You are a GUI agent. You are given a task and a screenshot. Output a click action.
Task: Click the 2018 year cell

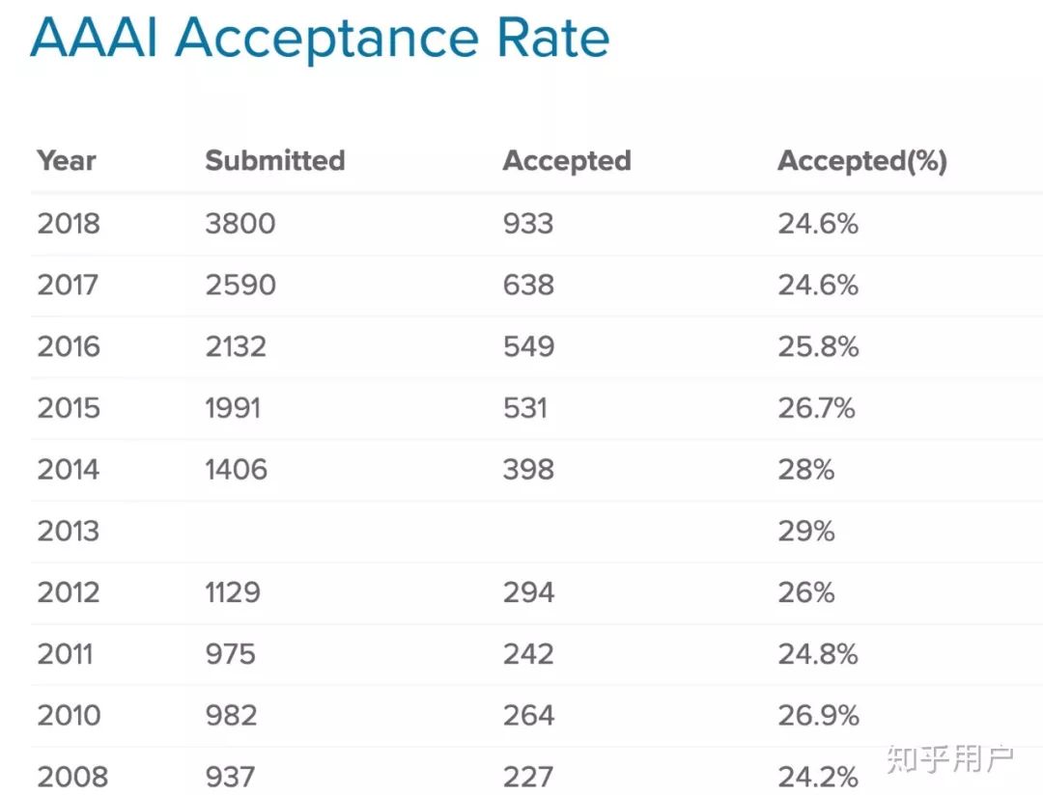click(69, 223)
